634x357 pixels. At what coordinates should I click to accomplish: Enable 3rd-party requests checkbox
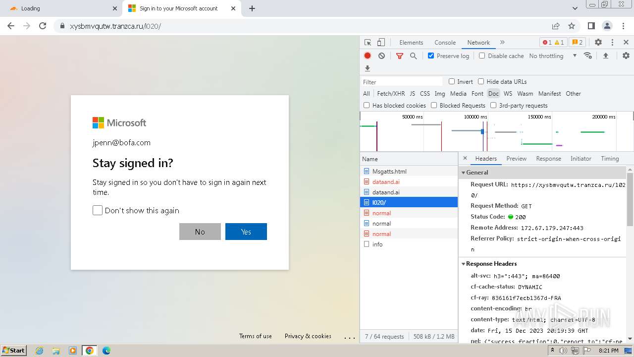pyautogui.click(x=493, y=105)
